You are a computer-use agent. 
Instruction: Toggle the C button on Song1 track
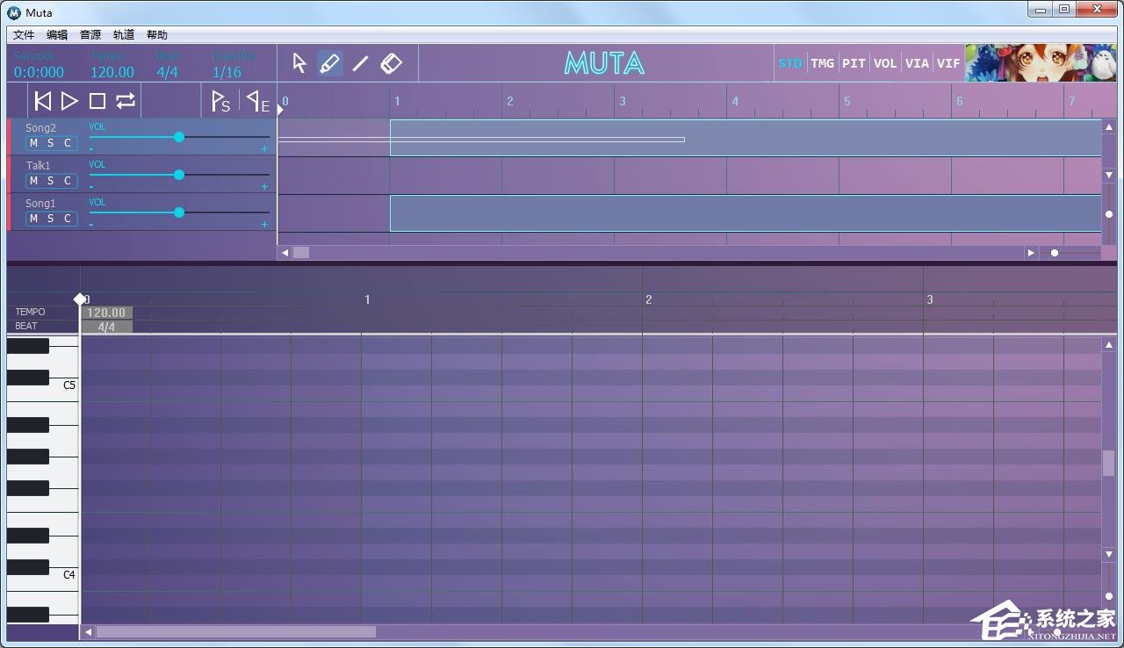68,219
